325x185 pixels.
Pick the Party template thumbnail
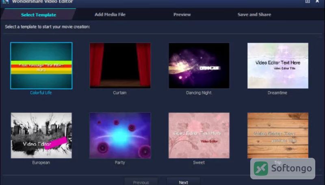point(120,136)
